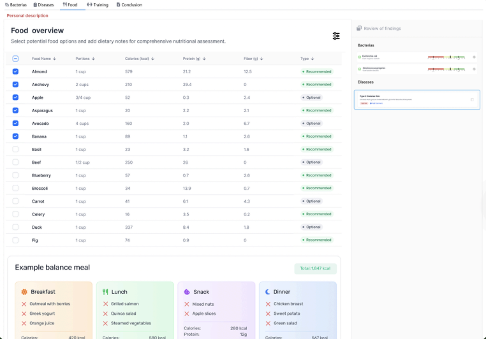This screenshot has height=339, width=486.
Task: Uncheck the Almond row checkbox
Action: pos(16,71)
